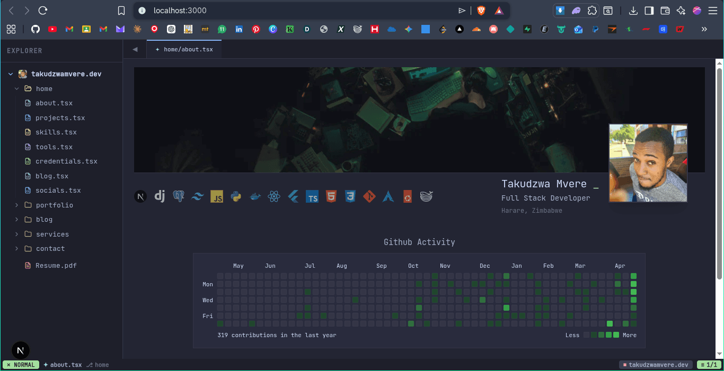Click the Arch Linux logo icon
724x371 pixels.
[x=389, y=196]
